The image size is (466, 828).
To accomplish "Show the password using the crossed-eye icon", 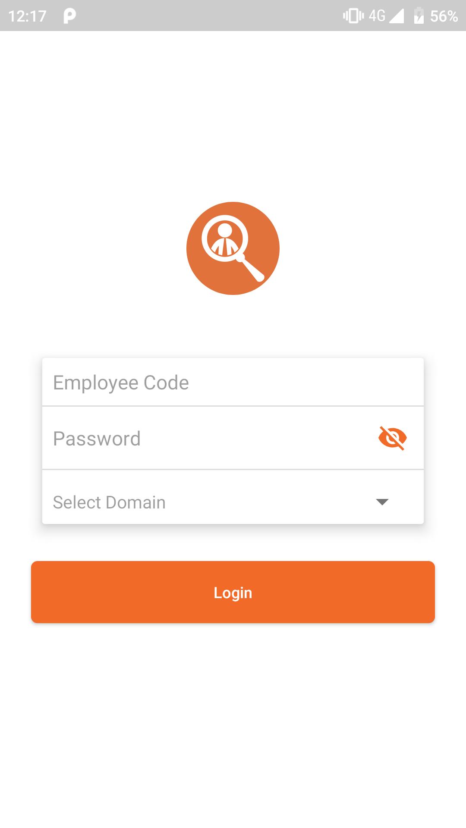I will (393, 438).
